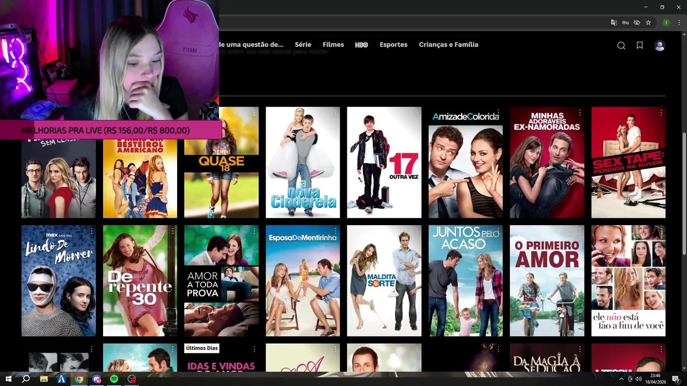Open the 17 Outra Vez poster

click(x=384, y=162)
